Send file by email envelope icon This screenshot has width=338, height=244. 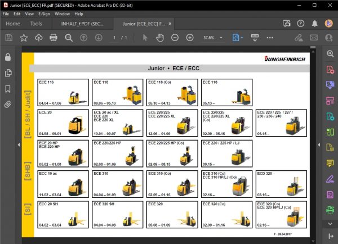pos(314,38)
